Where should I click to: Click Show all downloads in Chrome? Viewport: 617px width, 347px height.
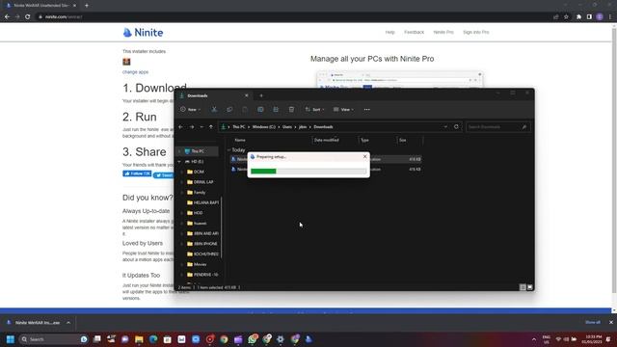tap(593, 322)
